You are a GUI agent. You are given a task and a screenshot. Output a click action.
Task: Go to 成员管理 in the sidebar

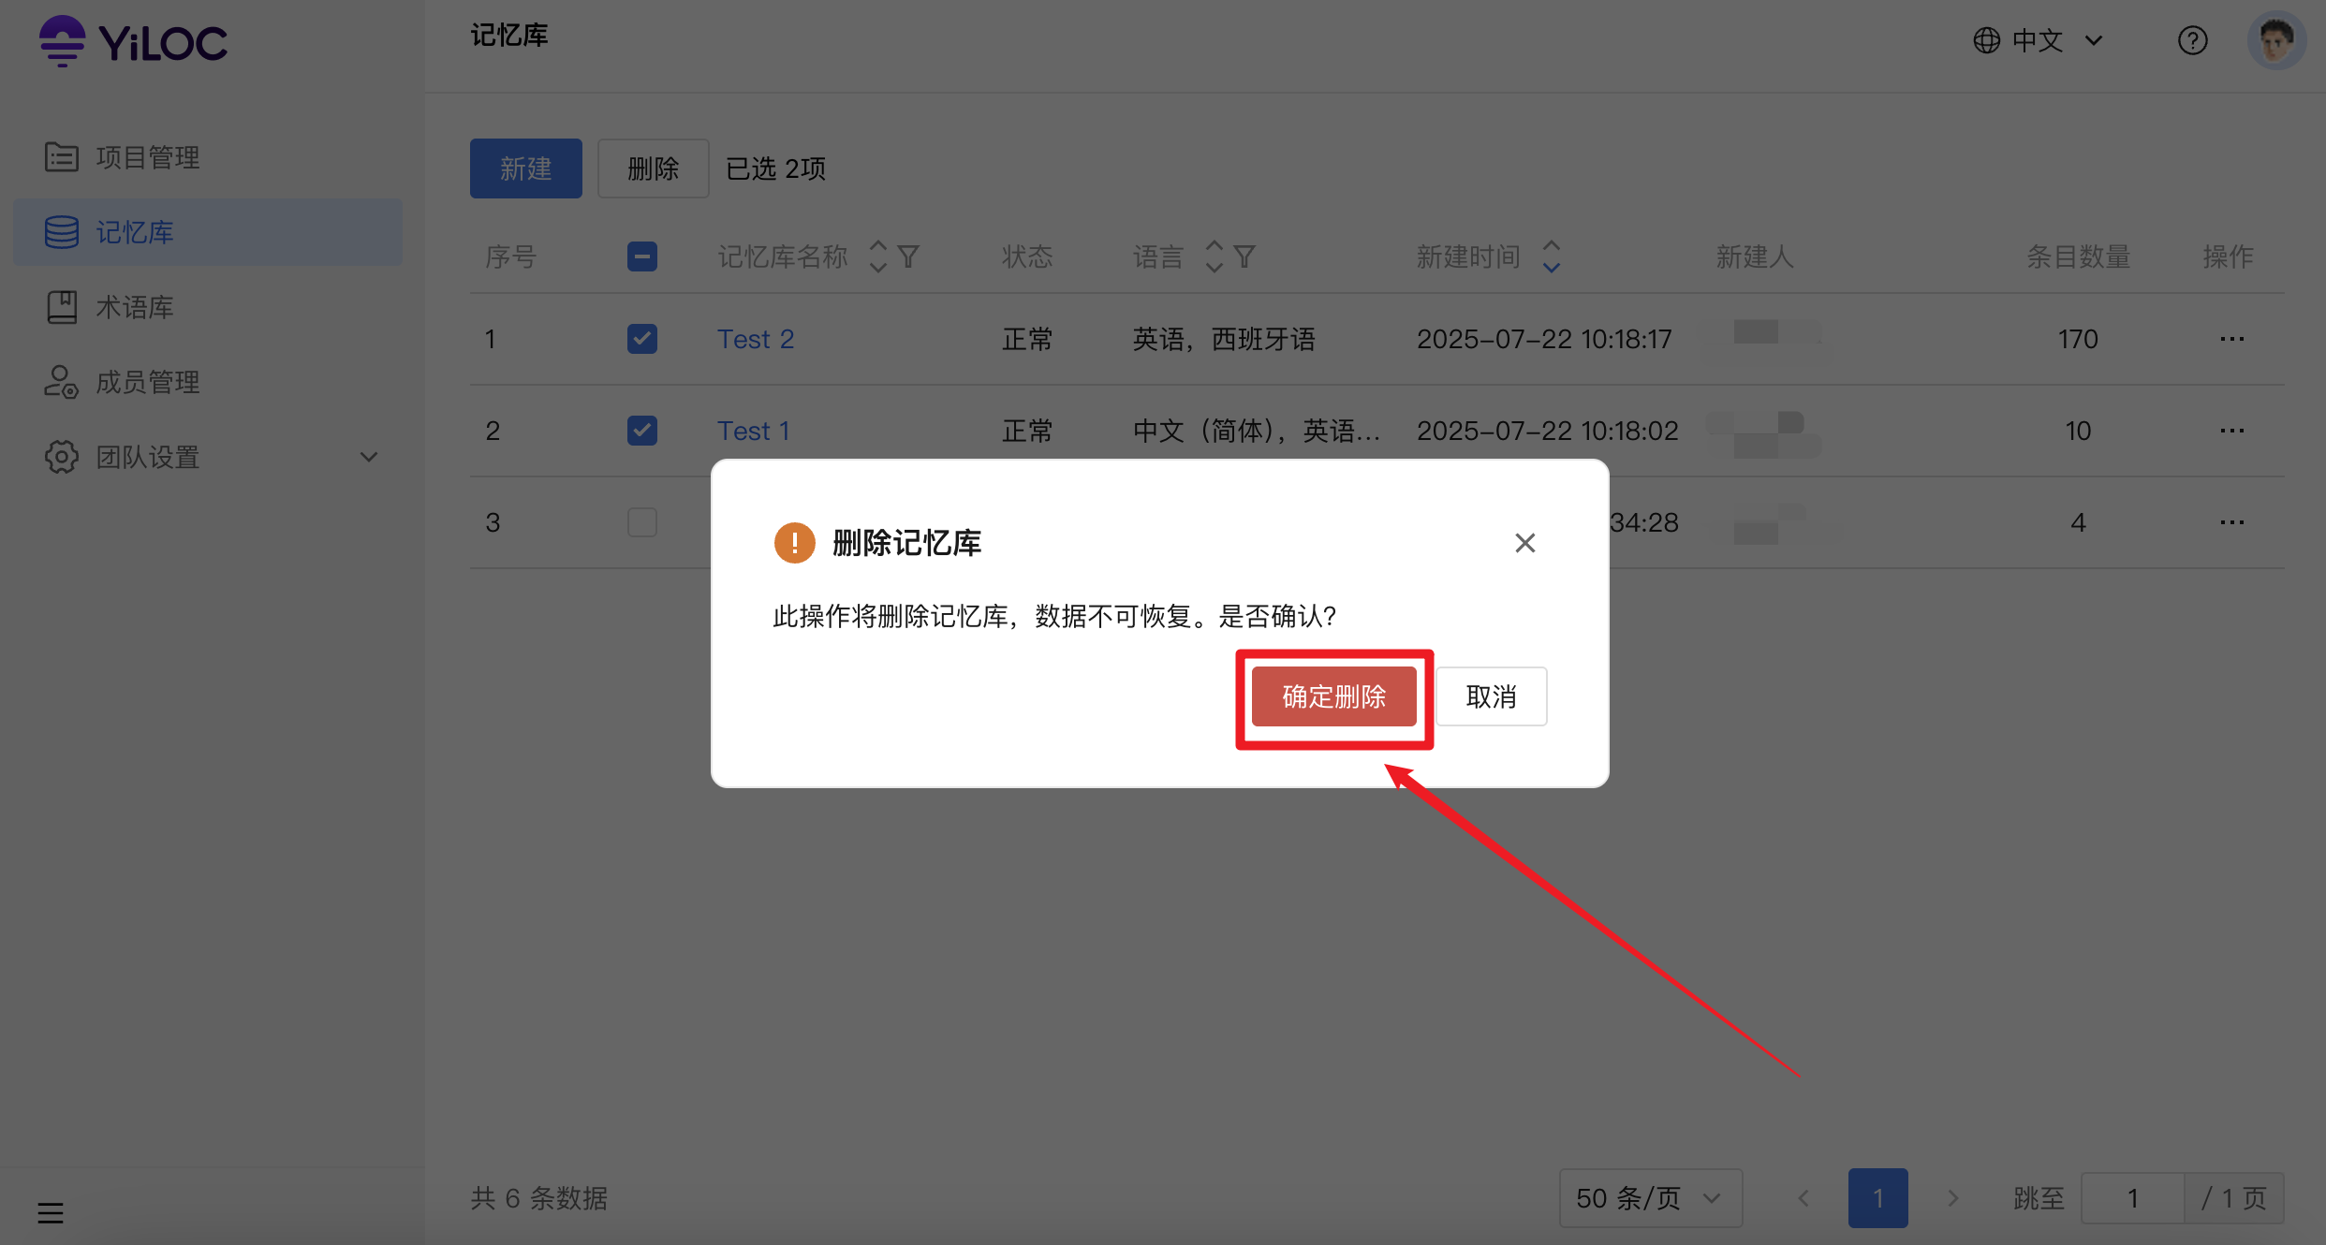click(x=208, y=382)
